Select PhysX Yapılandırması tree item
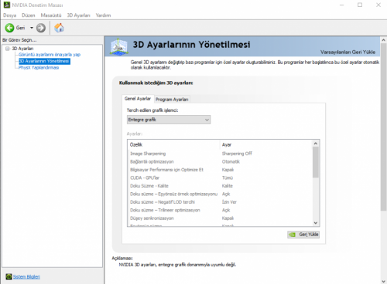The height and width of the screenshot is (284, 387). 39,68
